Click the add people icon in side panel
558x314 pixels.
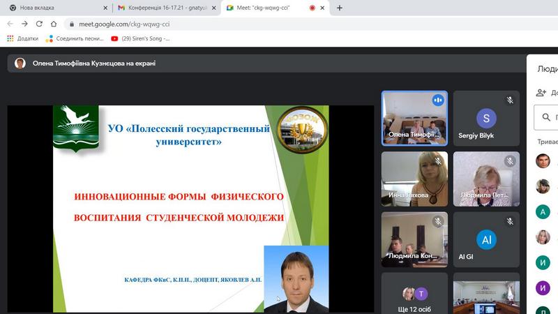[x=541, y=92]
